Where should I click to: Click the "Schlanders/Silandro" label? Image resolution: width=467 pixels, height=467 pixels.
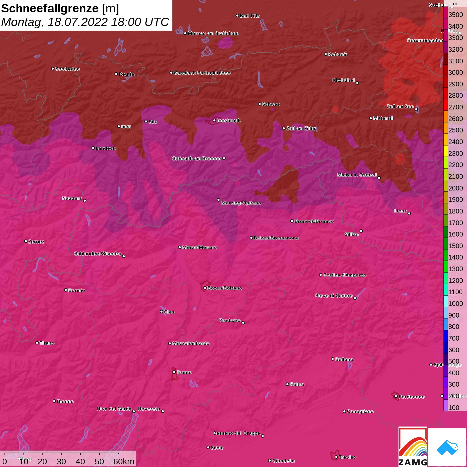coord(98,254)
